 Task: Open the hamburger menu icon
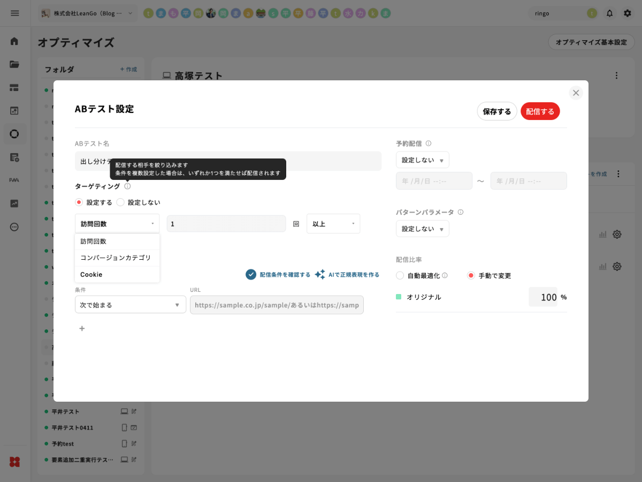14,13
